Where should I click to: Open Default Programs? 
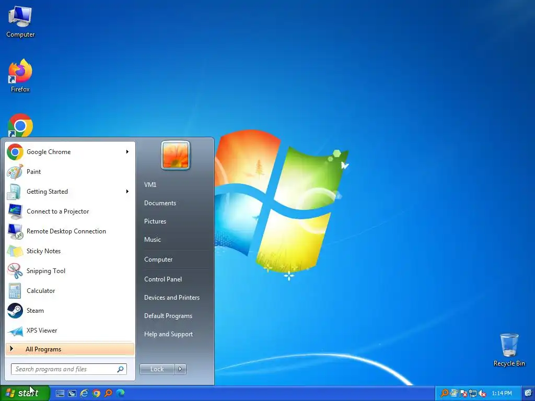168,316
